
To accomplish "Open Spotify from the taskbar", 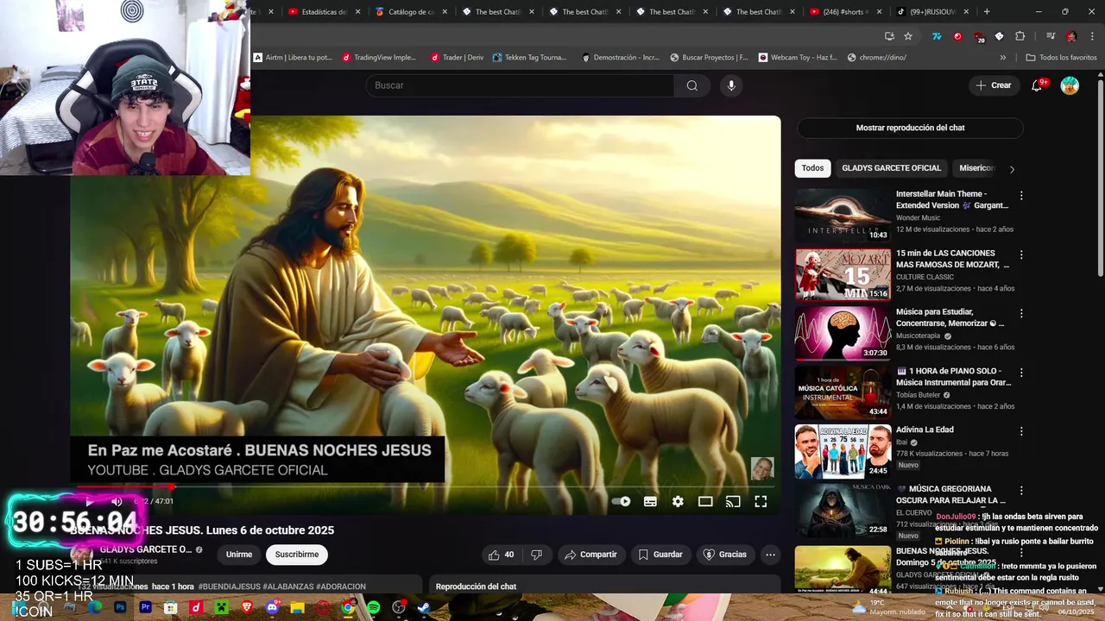I will pyautogui.click(x=373, y=607).
